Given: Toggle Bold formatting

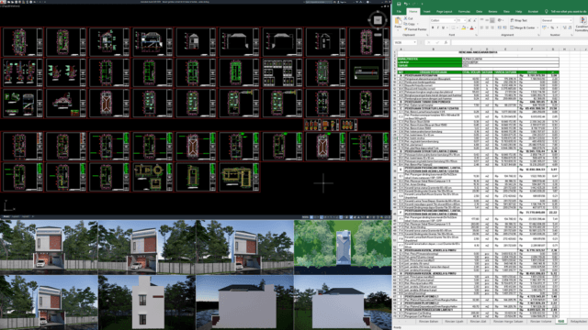Looking at the screenshot, I should (433, 27).
